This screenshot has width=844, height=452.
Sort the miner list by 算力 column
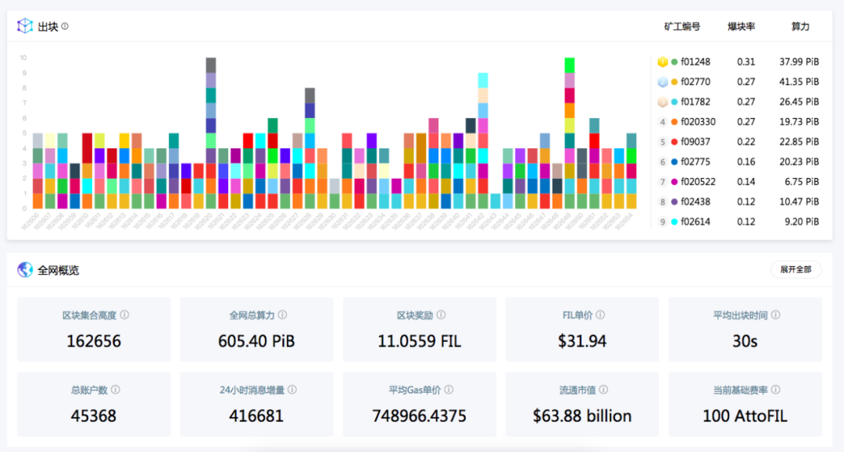800,26
